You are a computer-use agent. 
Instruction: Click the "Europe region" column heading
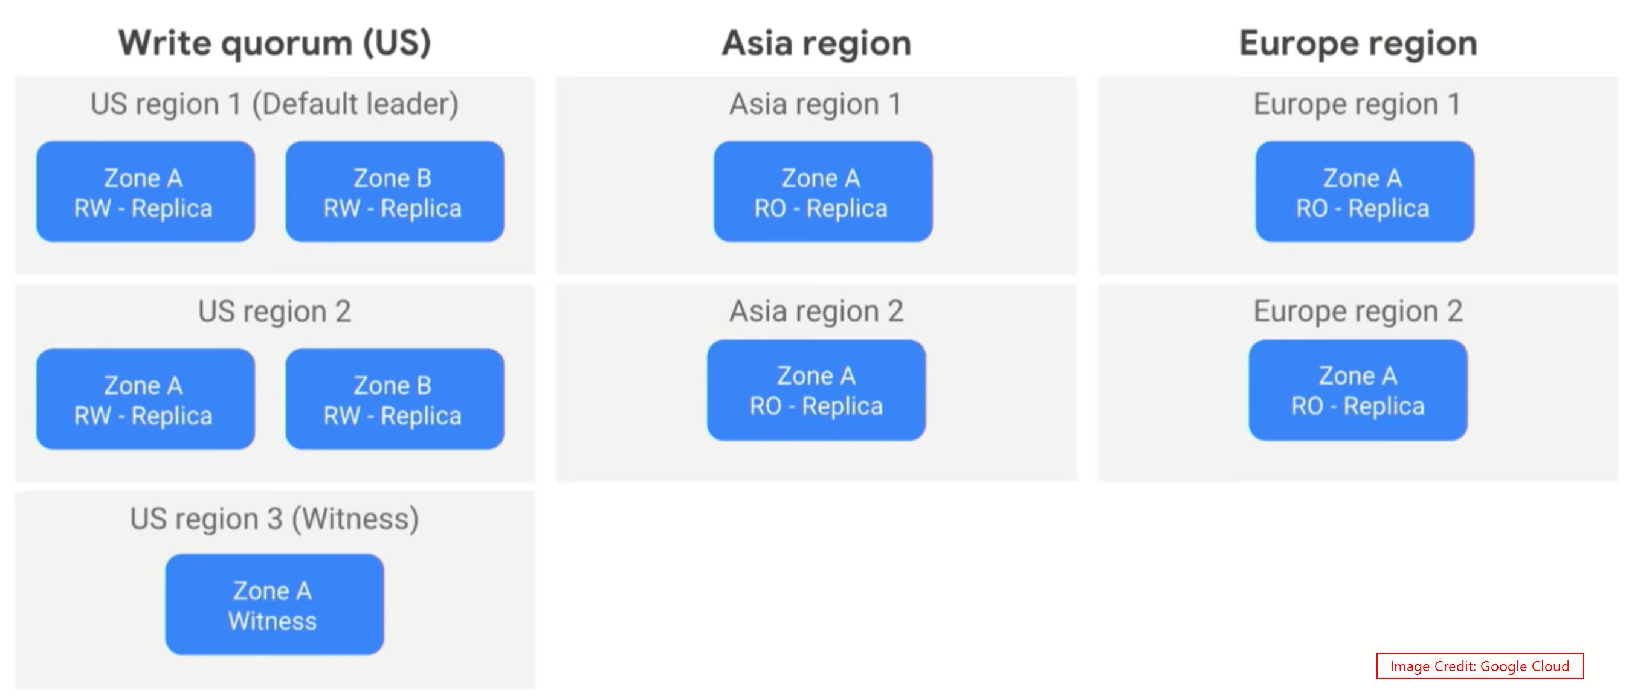pyautogui.click(x=1358, y=43)
